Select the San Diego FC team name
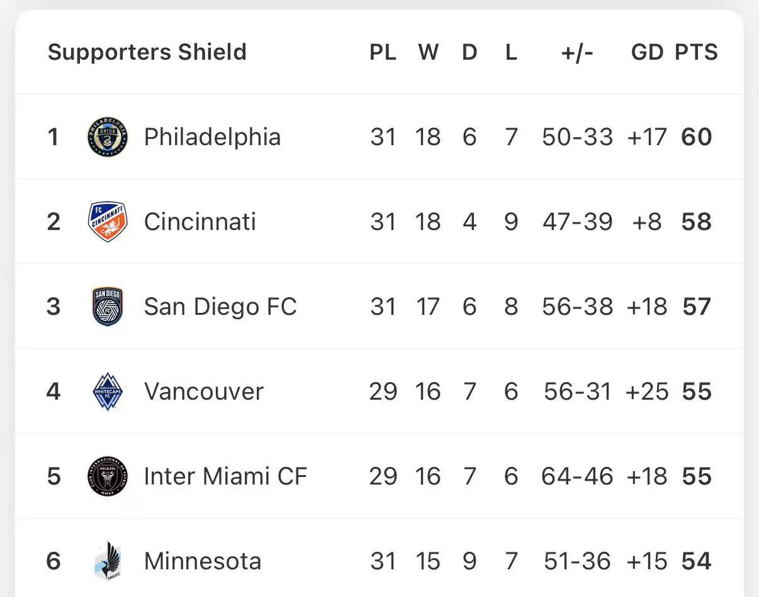759x597 pixels. (x=220, y=307)
